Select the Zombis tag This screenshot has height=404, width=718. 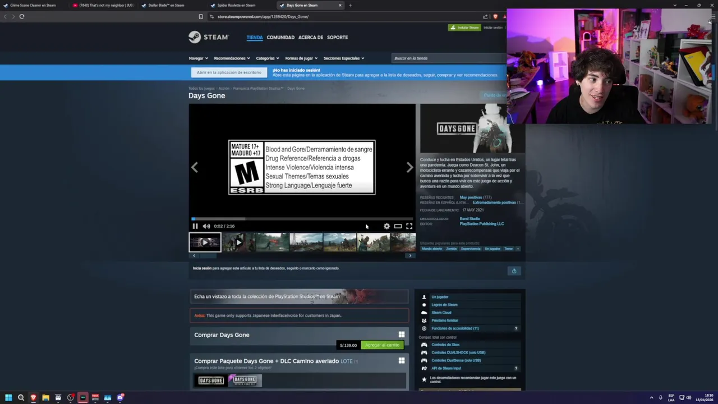452,249
